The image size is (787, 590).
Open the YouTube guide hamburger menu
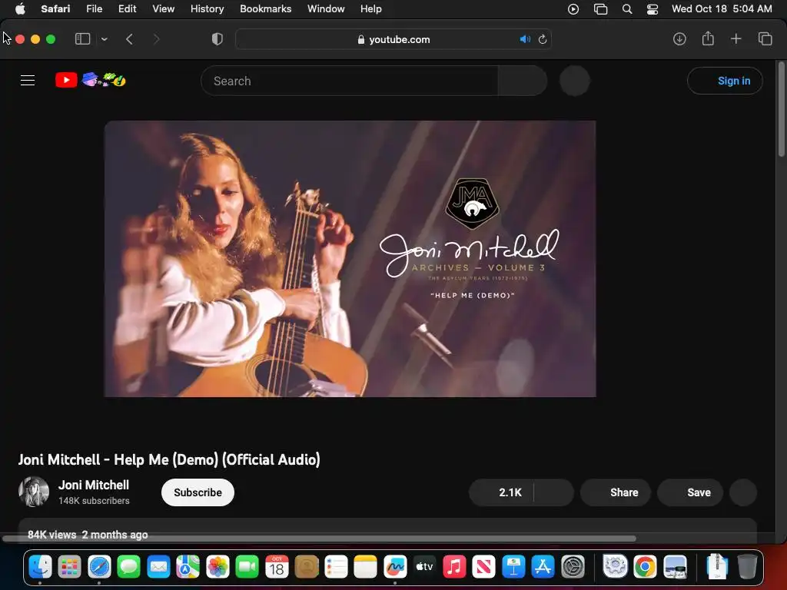pyautogui.click(x=28, y=80)
